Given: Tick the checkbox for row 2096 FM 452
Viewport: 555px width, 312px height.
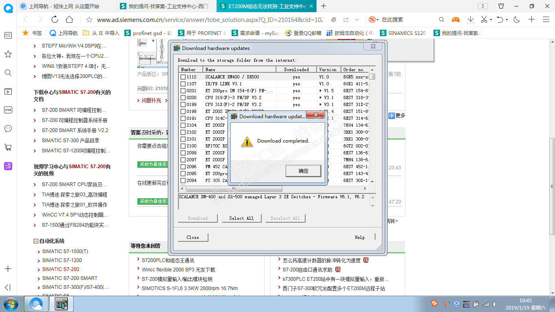Looking at the screenshot, I should point(183,167).
